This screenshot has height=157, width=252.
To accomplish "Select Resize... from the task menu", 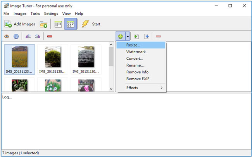I will click(x=133, y=45).
